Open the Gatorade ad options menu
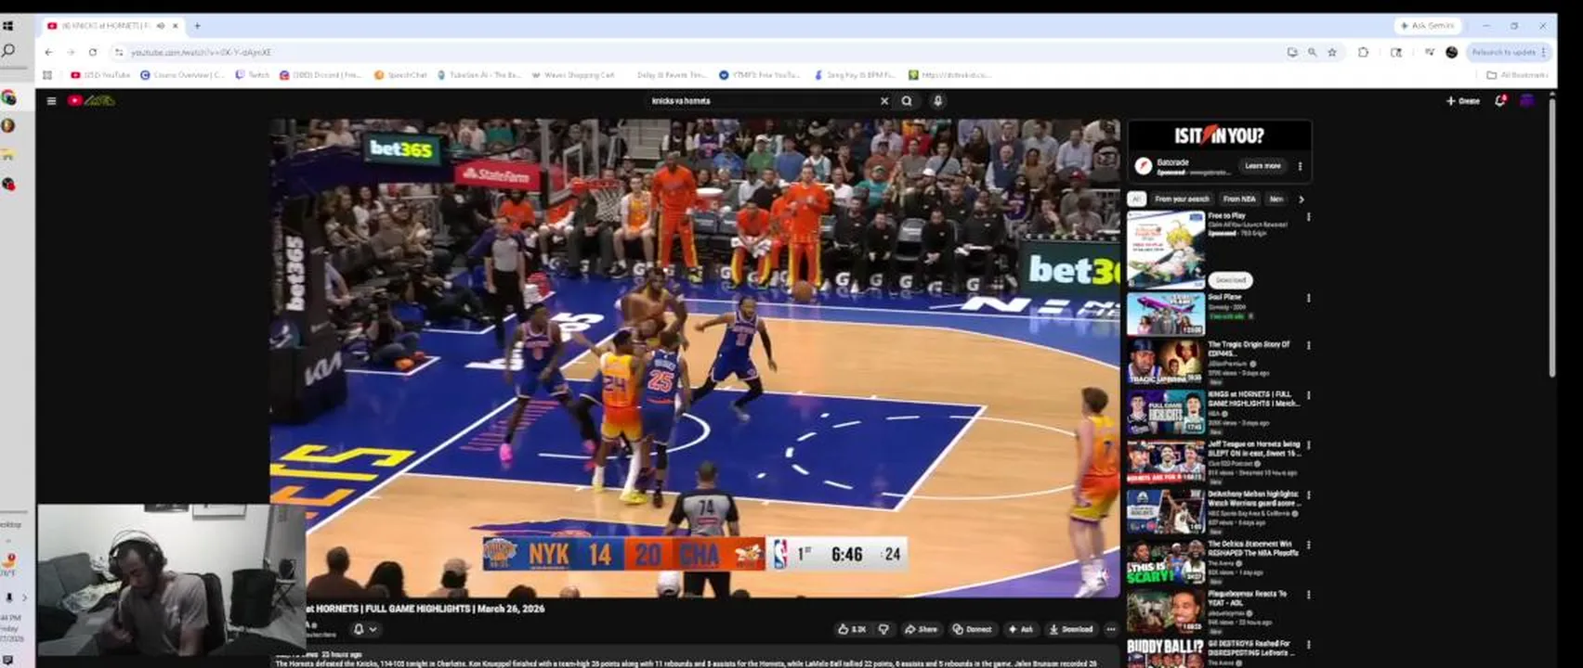The image size is (1583, 668). pos(1300,167)
